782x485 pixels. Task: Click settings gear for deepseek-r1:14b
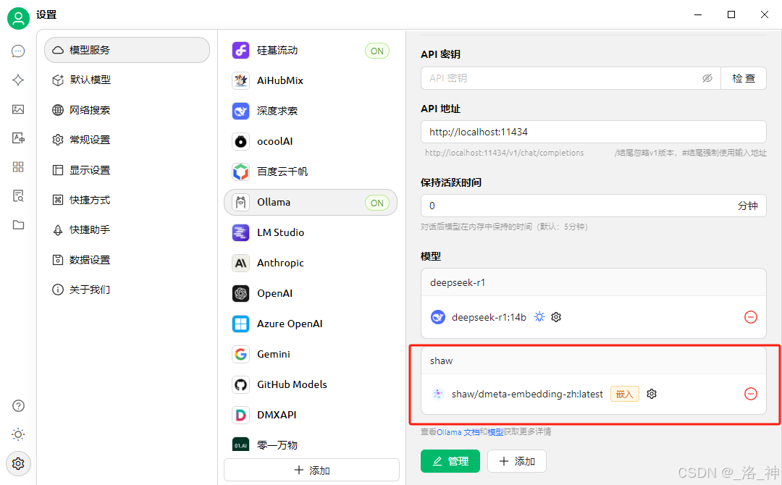(556, 317)
